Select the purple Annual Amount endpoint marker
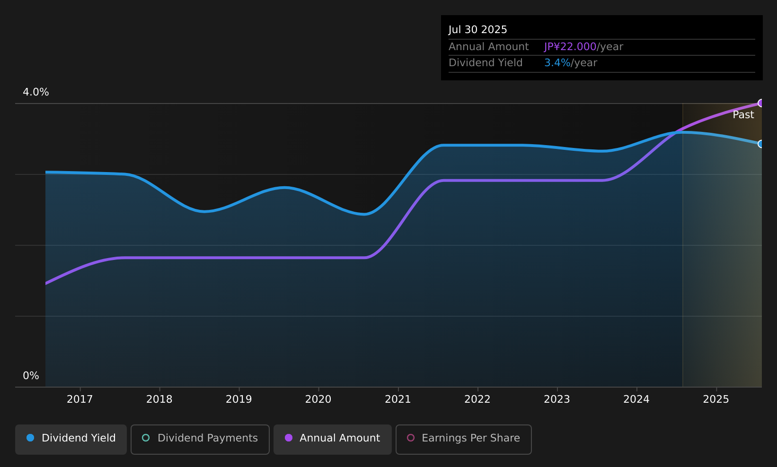The height and width of the screenshot is (467, 777). pyautogui.click(x=761, y=103)
